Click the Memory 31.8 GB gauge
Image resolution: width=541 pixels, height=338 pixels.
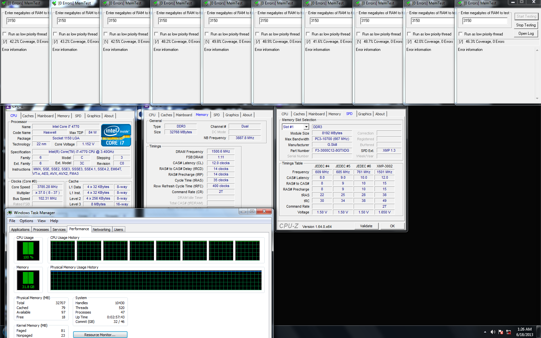pyautogui.click(x=28, y=280)
